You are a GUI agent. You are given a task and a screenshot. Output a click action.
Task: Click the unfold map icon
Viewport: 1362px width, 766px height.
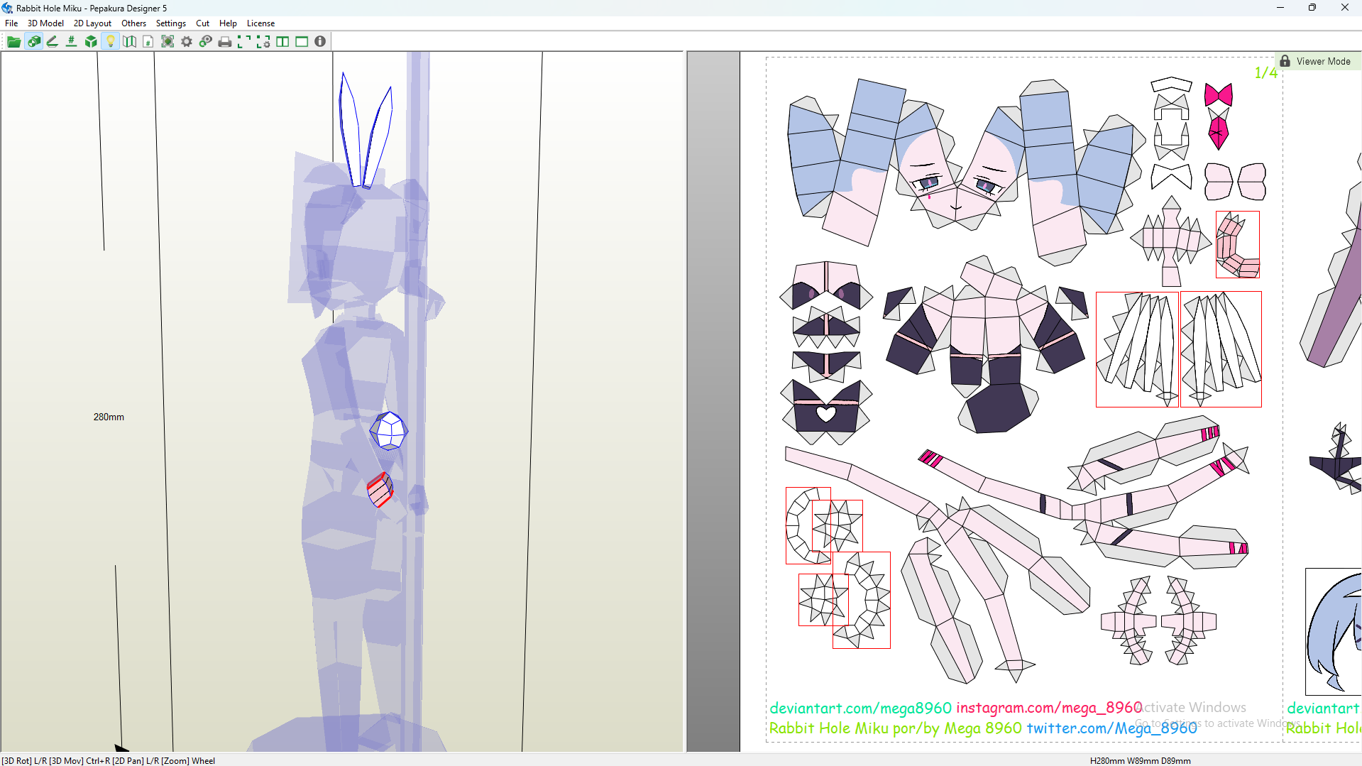[129, 42]
